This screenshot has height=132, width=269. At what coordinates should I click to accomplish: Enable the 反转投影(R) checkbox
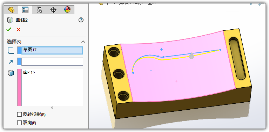(19, 115)
